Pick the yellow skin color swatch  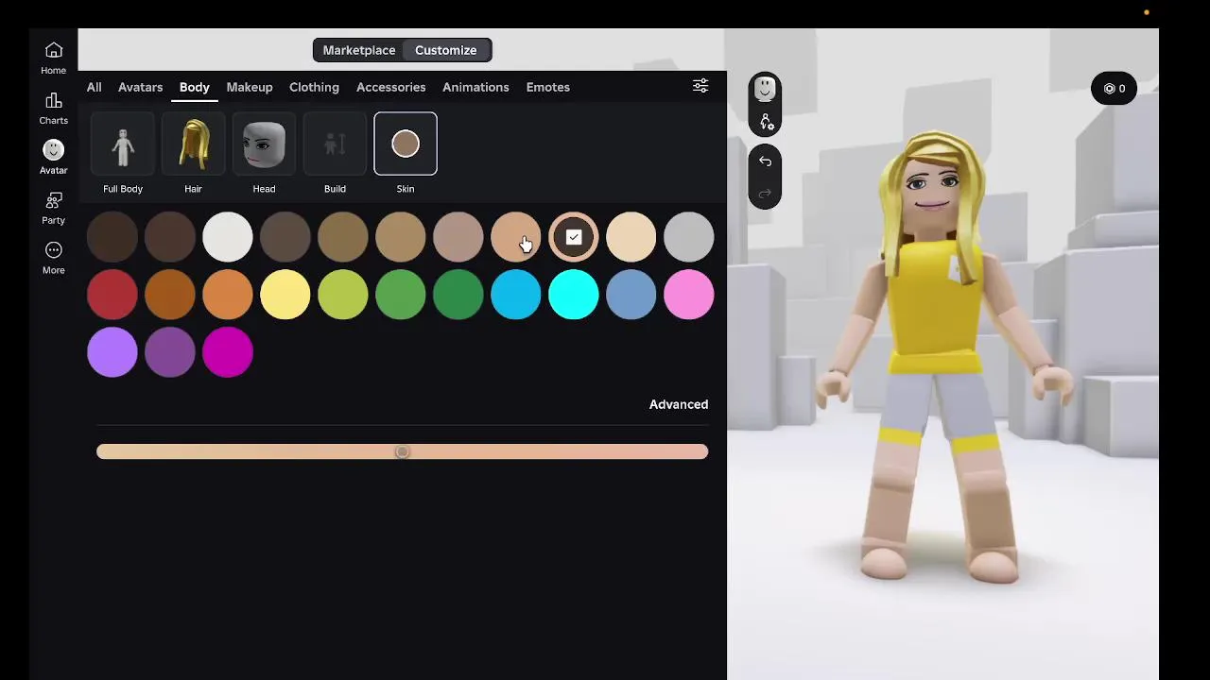[285, 295]
